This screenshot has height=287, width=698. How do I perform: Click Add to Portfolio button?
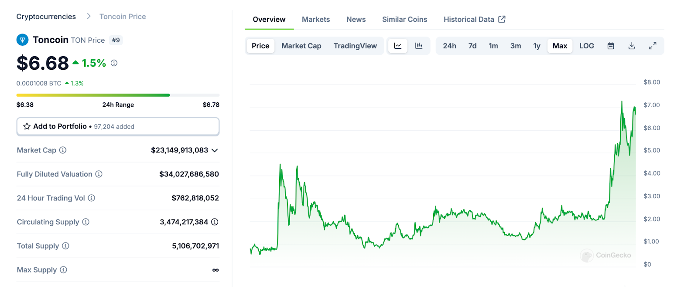tap(118, 126)
